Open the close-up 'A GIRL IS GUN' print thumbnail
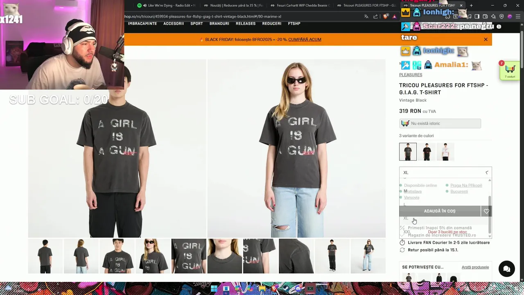This screenshot has width=524, height=295. [x=189, y=256]
